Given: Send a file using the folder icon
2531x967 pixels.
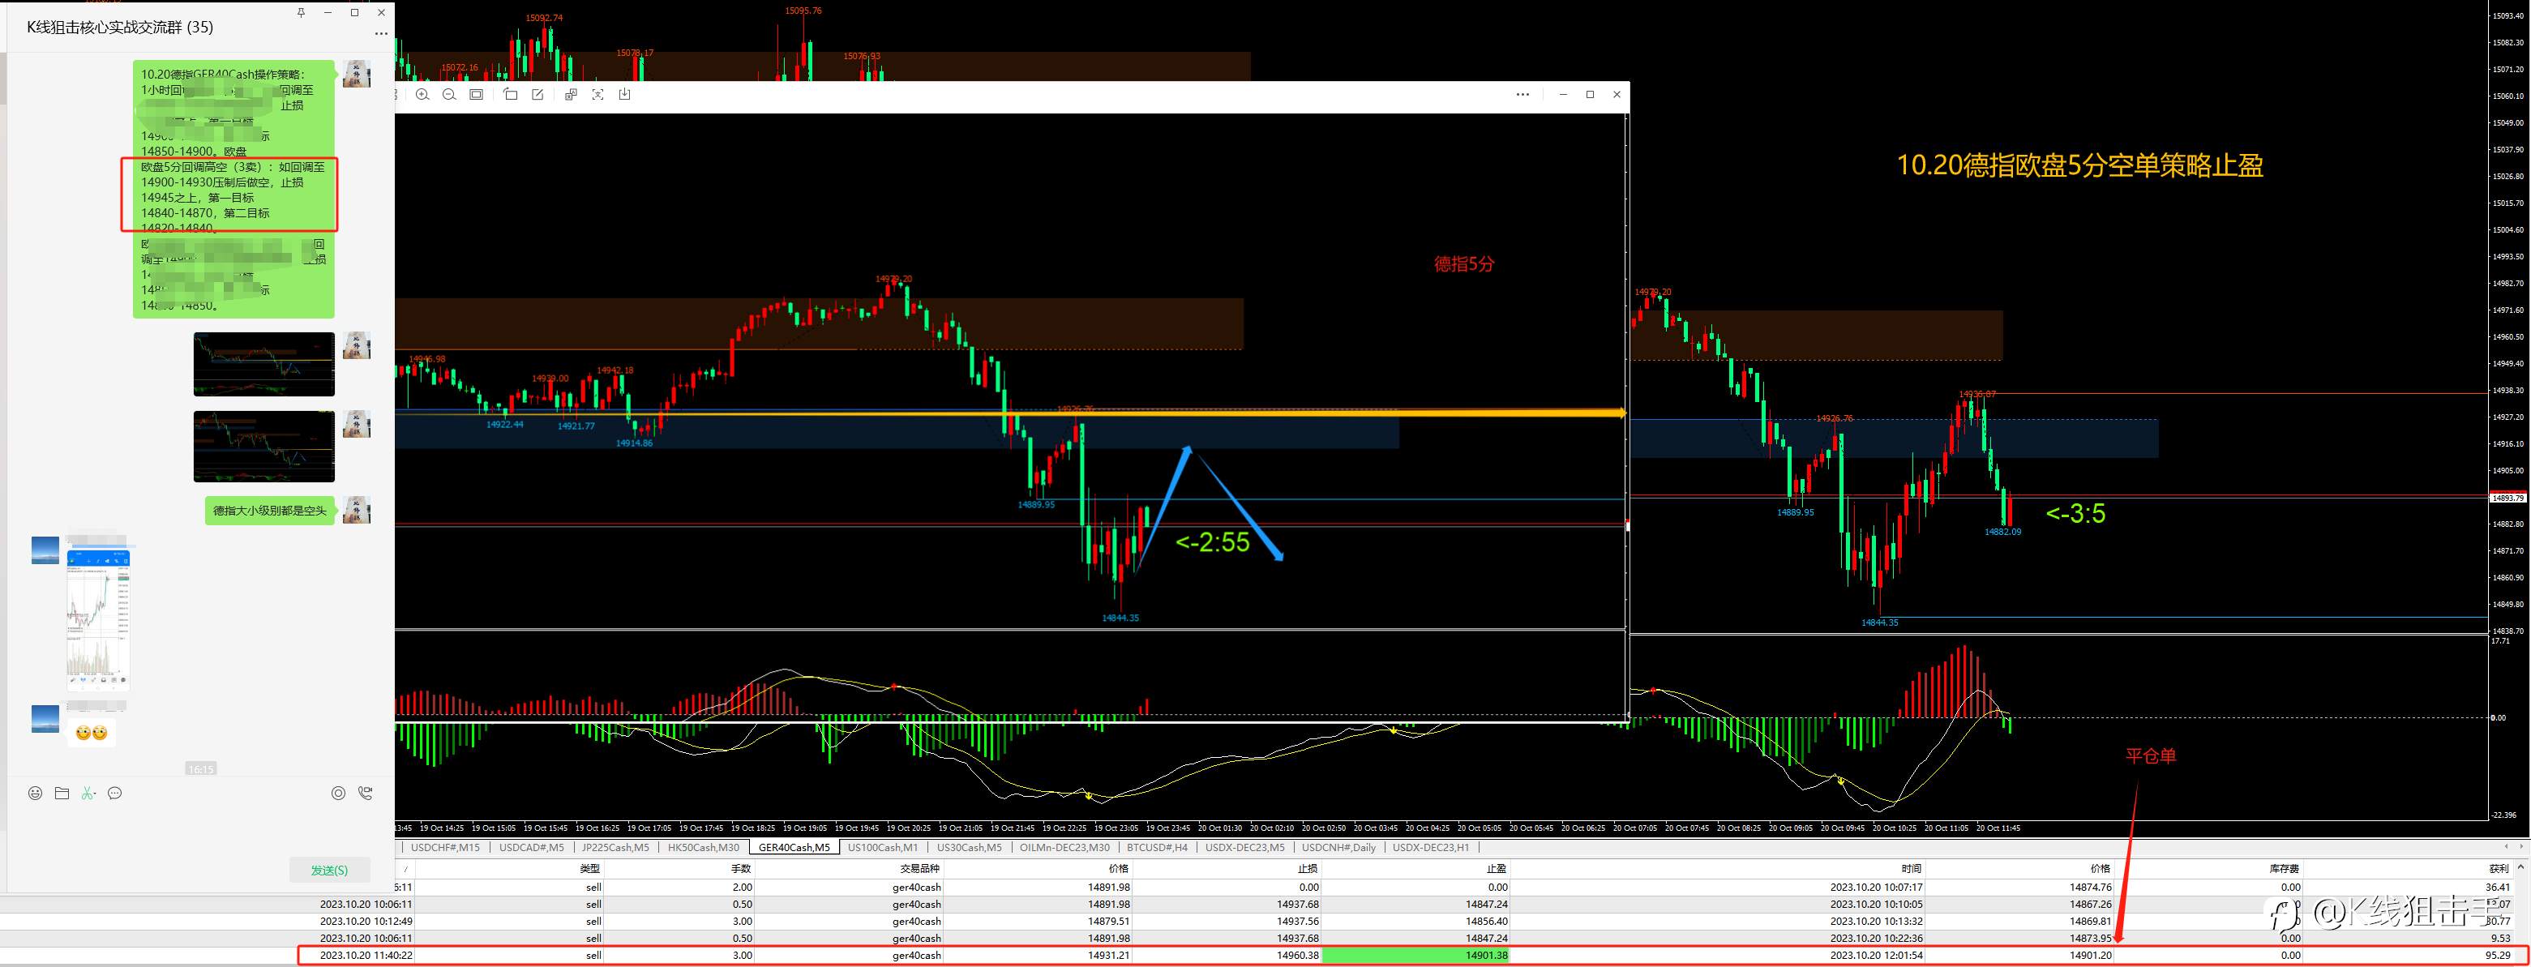Looking at the screenshot, I should pos(62,793).
